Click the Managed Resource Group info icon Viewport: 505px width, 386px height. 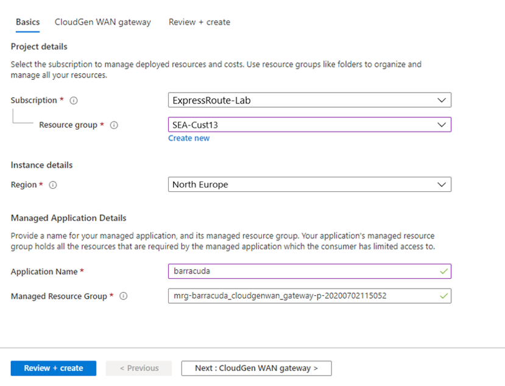124,297
